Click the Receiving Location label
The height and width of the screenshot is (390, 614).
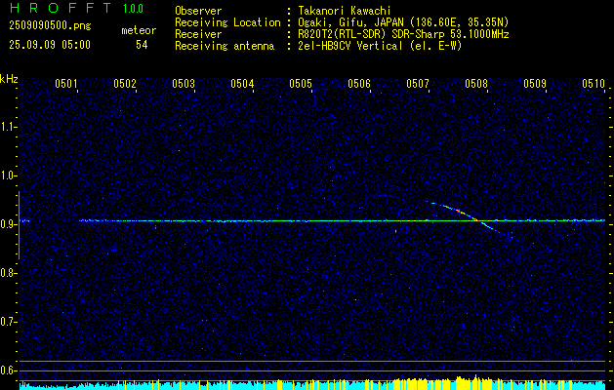(x=227, y=22)
